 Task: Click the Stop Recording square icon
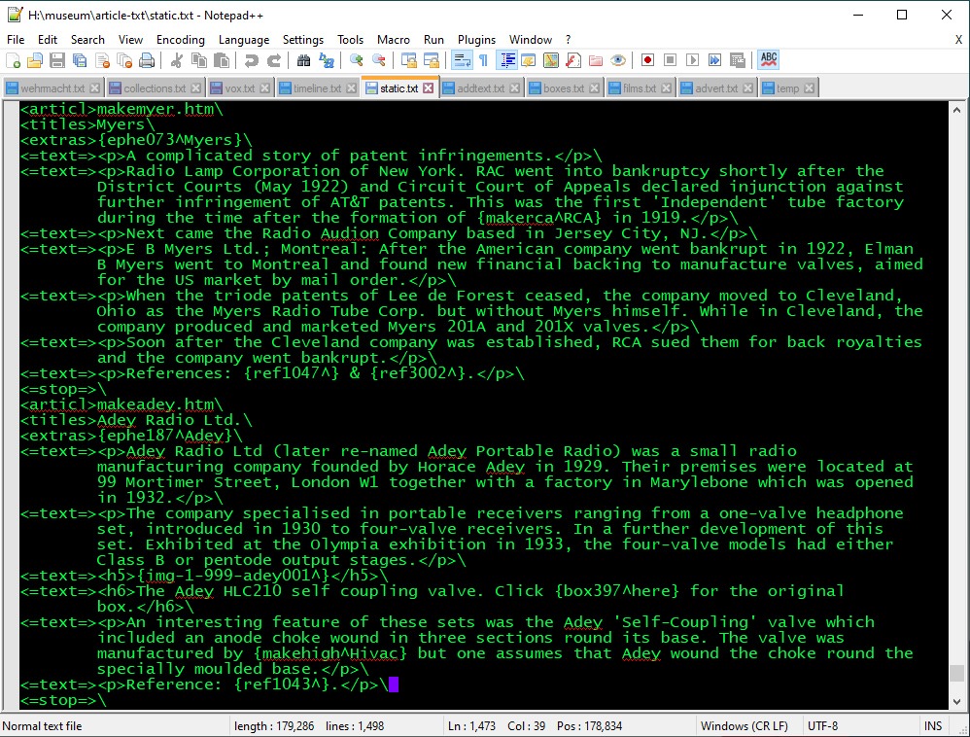coord(670,60)
